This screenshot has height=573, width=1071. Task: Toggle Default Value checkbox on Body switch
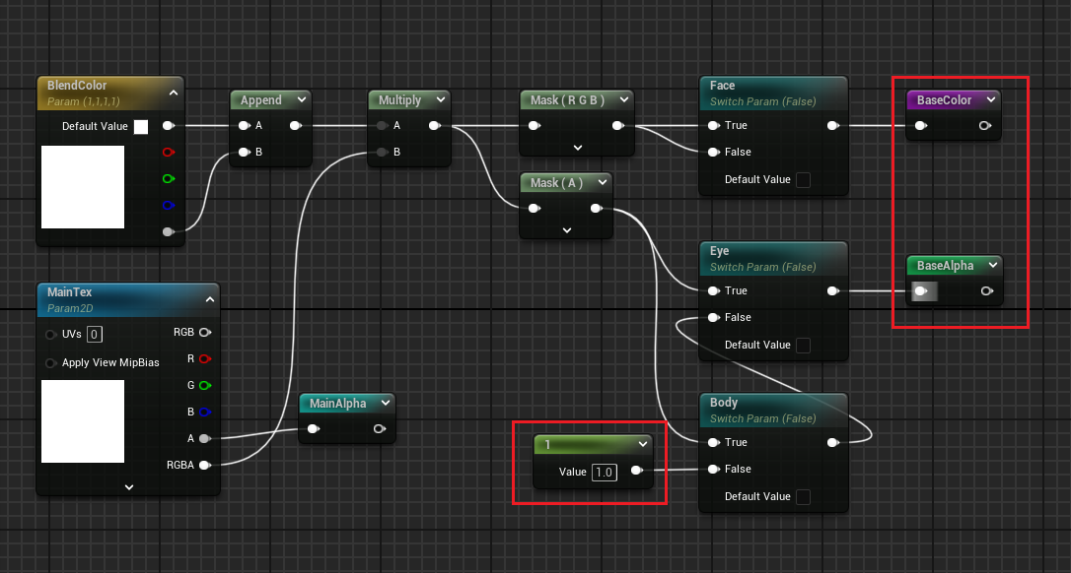pos(803,496)
